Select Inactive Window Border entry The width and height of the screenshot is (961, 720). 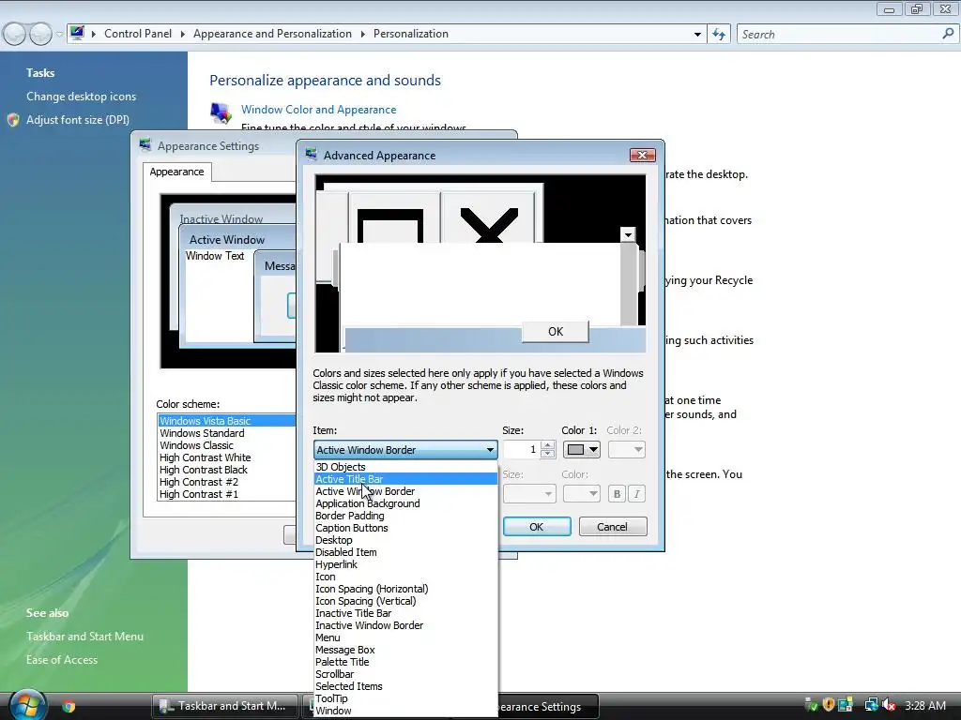tap(405, 625)
